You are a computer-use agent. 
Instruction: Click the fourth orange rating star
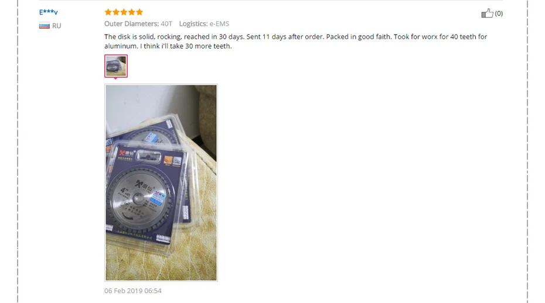pos(131,12)
